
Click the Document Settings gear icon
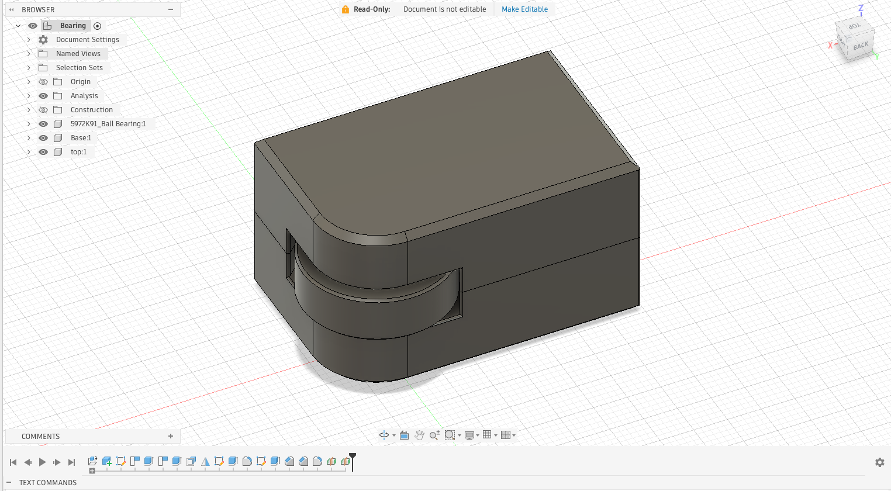click(43, 40)
